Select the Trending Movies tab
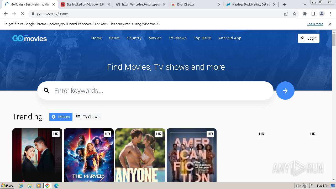 coord(61,117)
